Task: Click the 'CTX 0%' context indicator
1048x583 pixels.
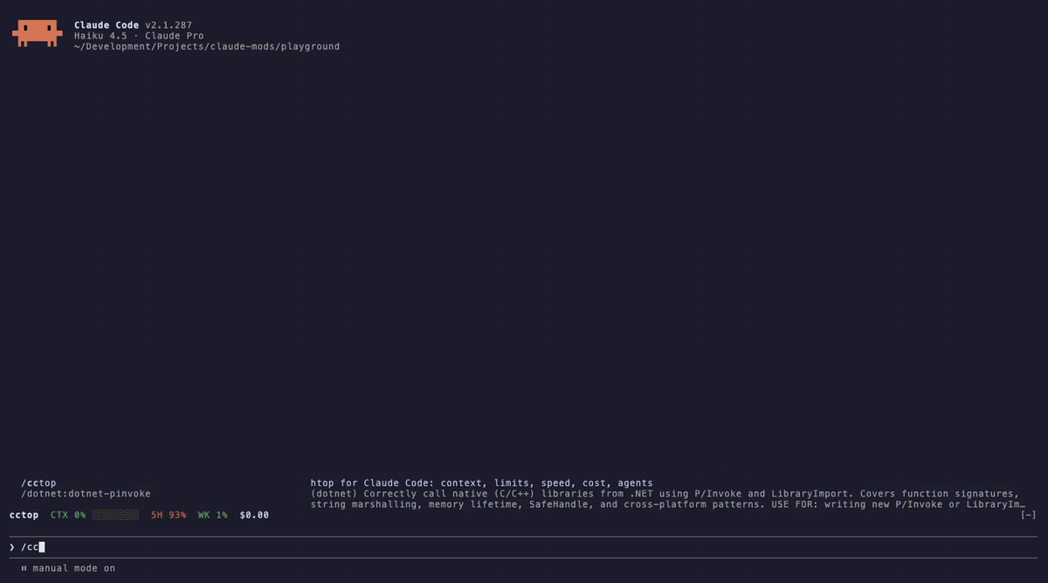Action: pos(68,515)
